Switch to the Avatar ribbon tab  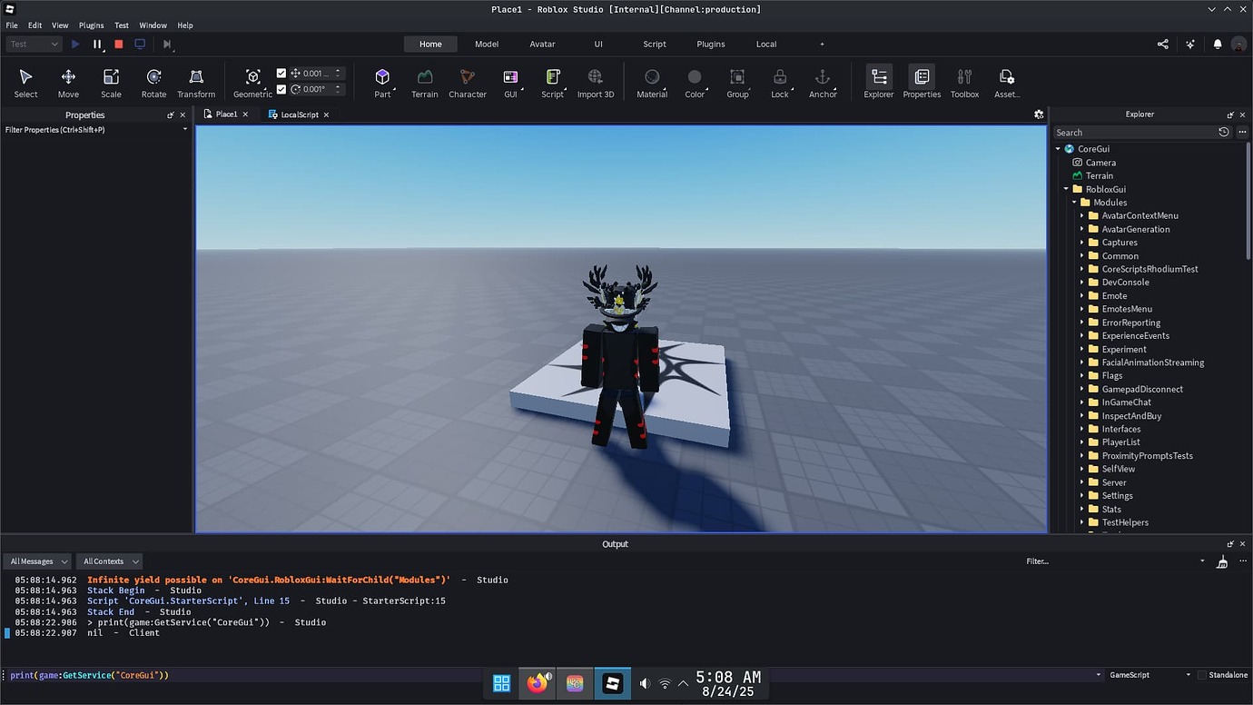coord(543,44)
